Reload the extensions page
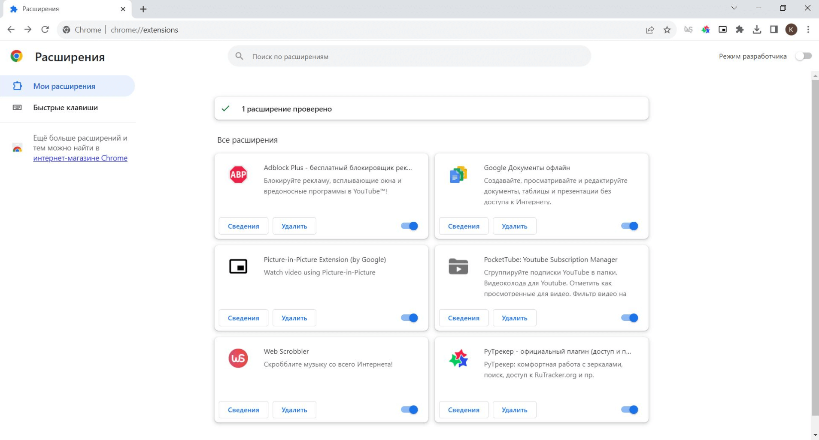This screenshot has width=819, height=440. point(45,30)
